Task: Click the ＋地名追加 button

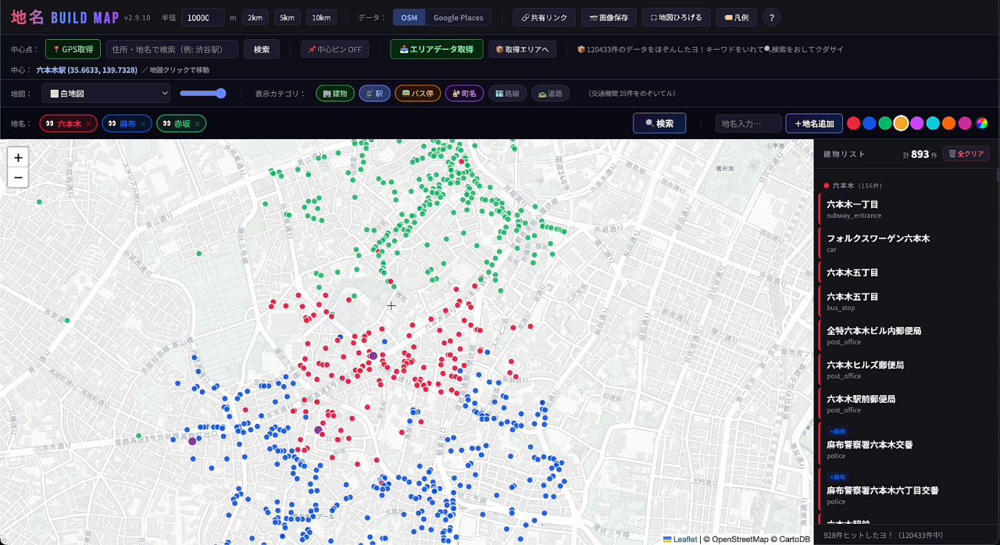Action: (x=814, y=123)
